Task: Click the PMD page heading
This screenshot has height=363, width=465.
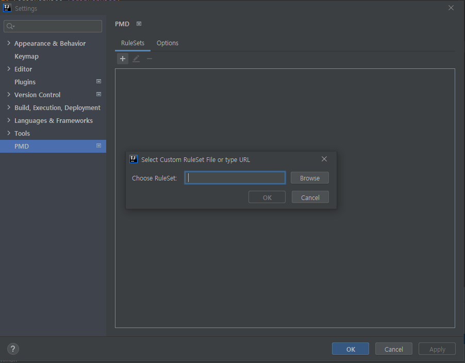Action: click(x=122, y=24)
